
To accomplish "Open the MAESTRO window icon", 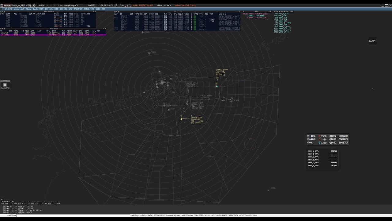I will [x=5, y=85].
